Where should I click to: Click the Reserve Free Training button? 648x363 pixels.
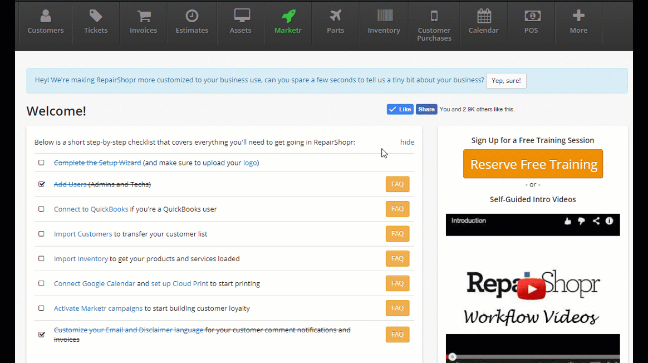[533, 164]
